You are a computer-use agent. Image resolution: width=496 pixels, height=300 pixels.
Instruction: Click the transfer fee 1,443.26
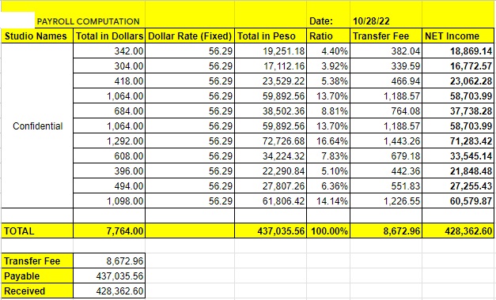pos(386,141)
